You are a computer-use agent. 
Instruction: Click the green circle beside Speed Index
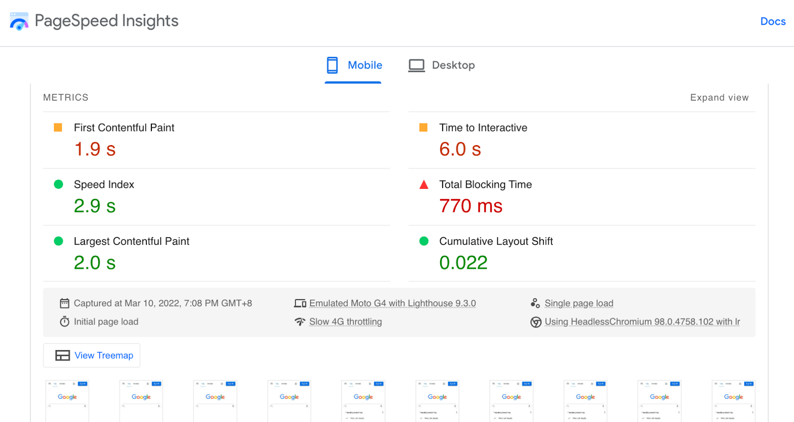[59, 184]
